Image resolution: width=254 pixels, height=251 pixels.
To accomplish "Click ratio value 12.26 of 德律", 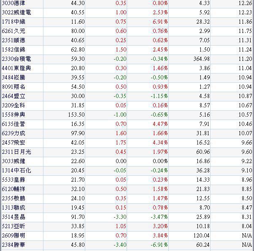I will [x=245, y=3].
